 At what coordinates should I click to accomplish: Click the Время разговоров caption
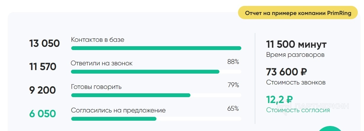(x=295, y=55)
